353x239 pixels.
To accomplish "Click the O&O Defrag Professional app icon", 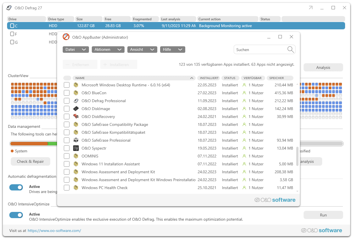I will [76, 101].
